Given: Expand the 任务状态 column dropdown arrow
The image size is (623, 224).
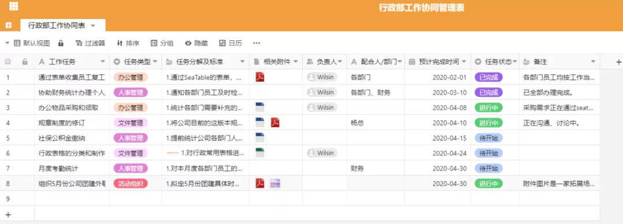Looking at the screenshot, I should 515,62.
